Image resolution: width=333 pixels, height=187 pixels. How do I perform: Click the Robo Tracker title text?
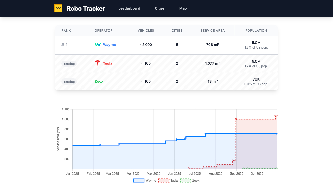86,8
